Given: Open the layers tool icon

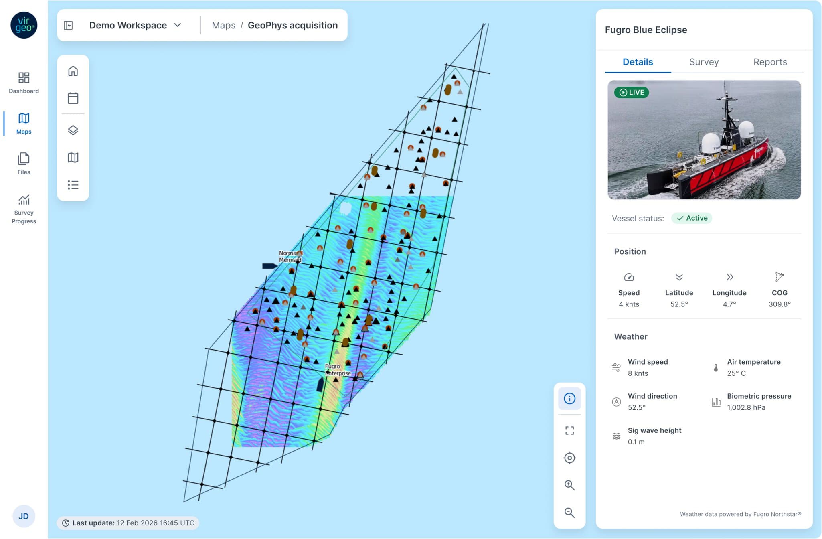Looking at the screenshot, I should [73, 130].
